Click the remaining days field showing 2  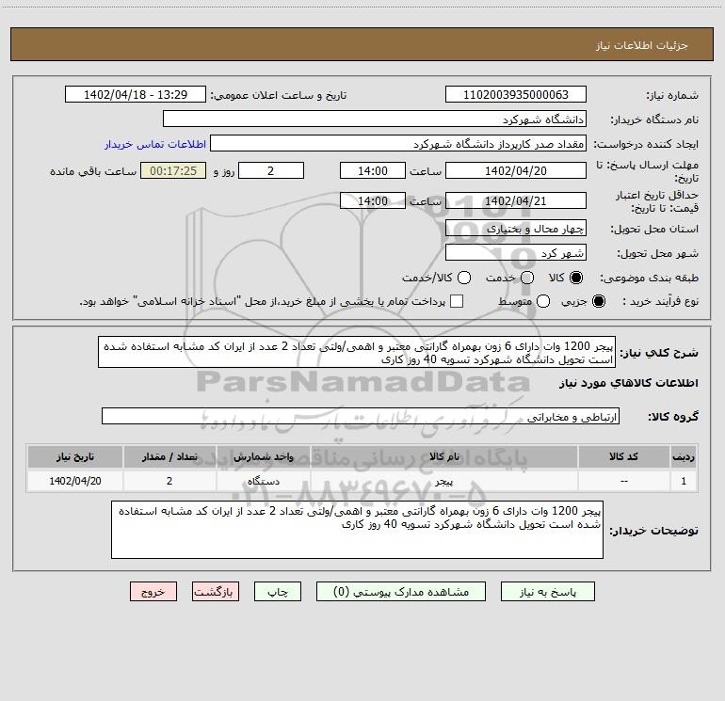click(271, 170)
